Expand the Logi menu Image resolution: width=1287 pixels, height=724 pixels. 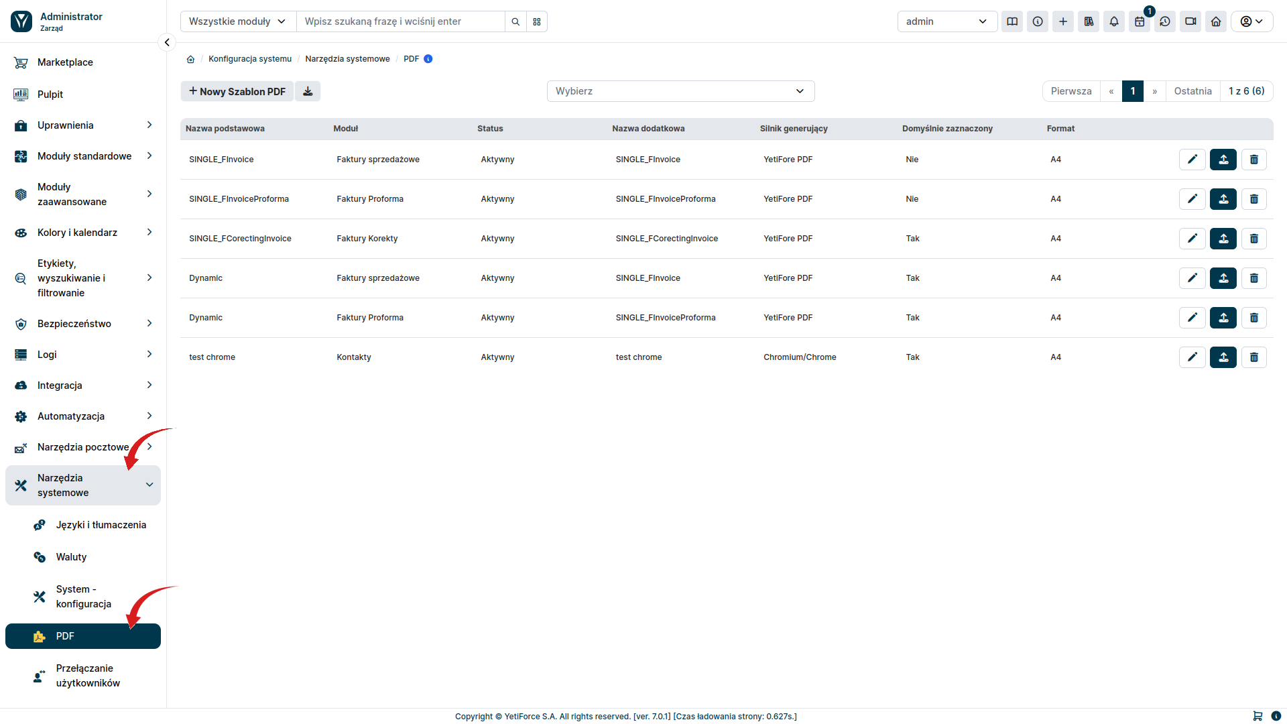83,355
